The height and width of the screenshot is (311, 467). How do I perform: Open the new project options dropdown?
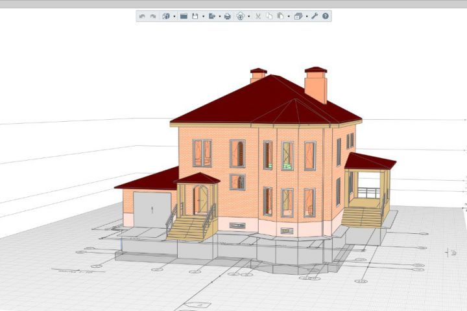[x=174, y=16]
